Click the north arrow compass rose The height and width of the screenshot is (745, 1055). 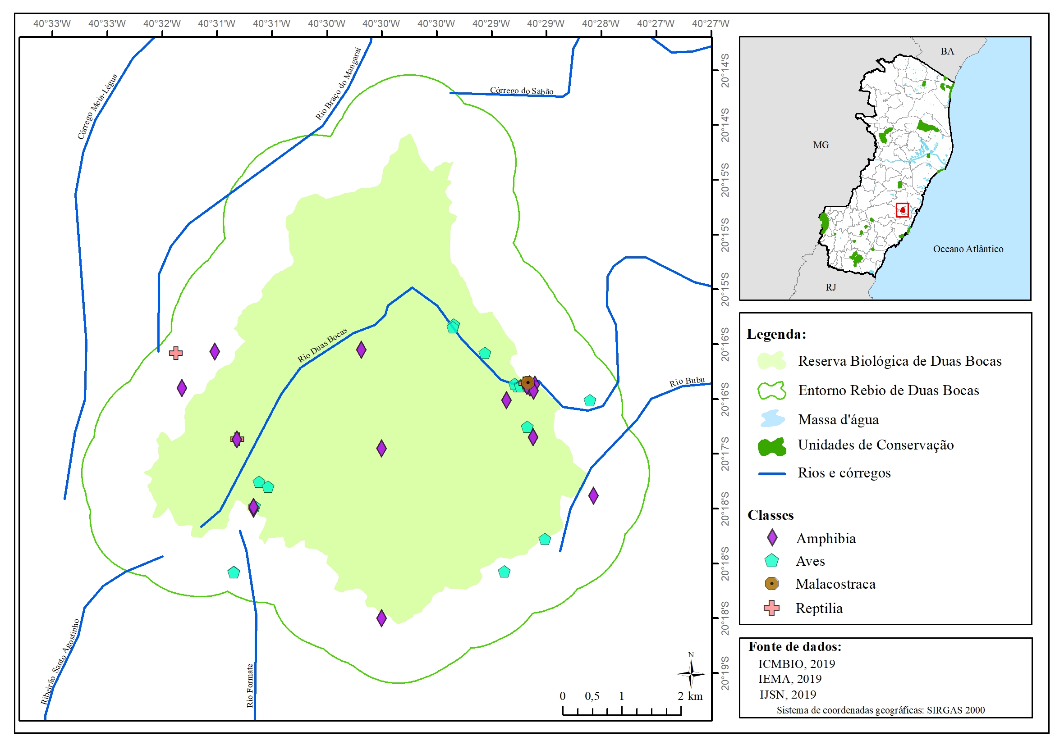point(691,673)
